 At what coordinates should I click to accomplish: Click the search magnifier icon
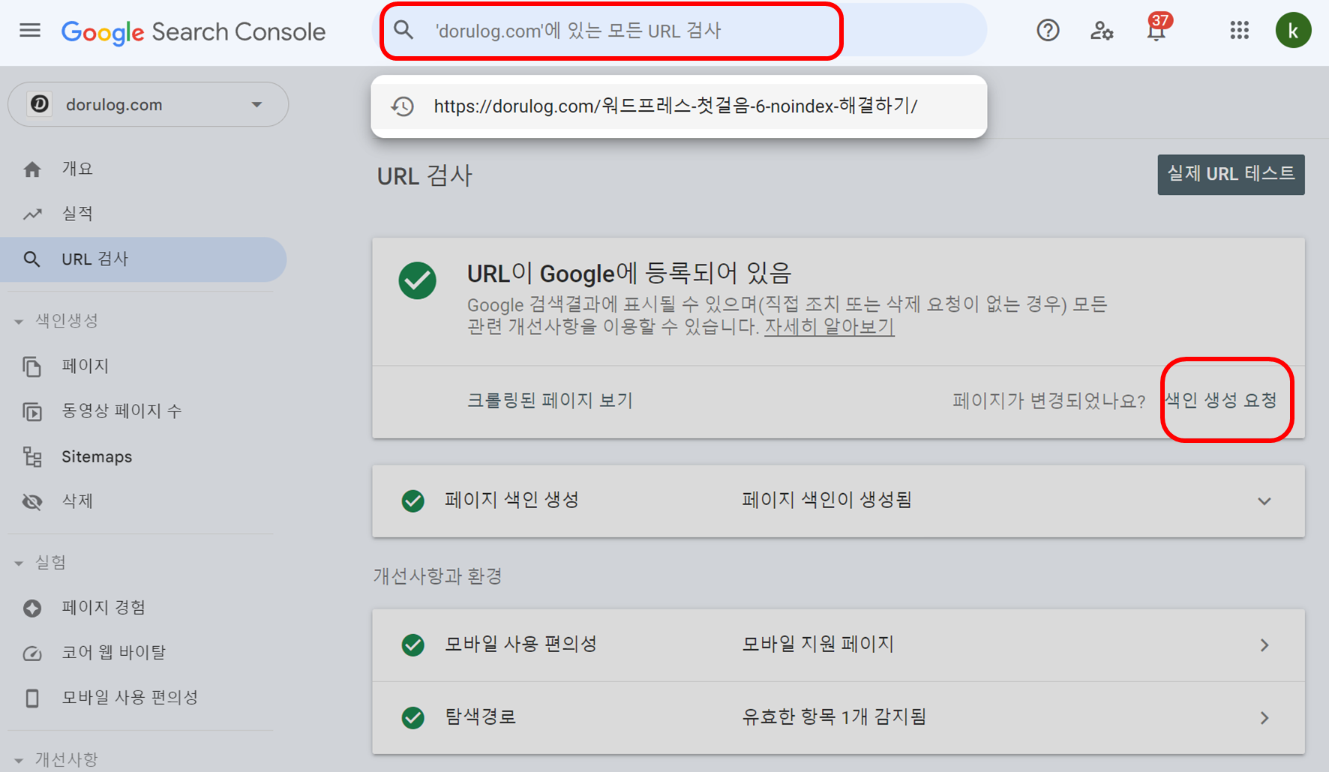(x=403, y=30)
